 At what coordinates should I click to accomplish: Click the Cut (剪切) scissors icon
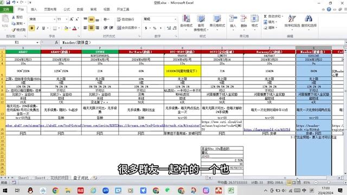14,17
